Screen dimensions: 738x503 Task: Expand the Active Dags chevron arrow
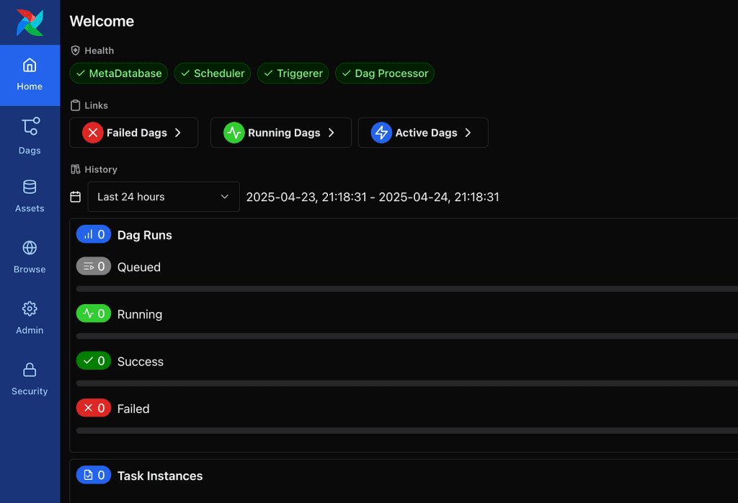tap(468, 133)
